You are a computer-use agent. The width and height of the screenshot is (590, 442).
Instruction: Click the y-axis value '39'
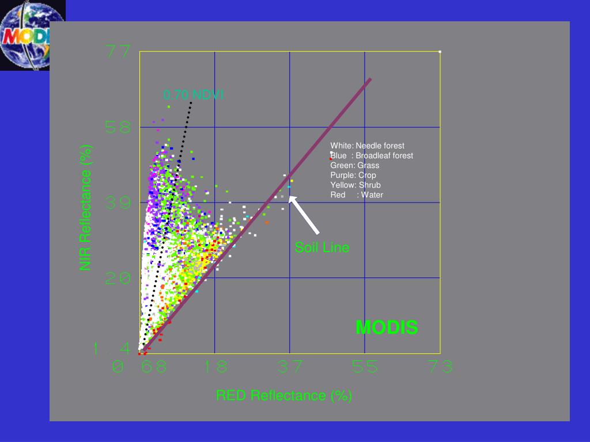coord(118,203)
